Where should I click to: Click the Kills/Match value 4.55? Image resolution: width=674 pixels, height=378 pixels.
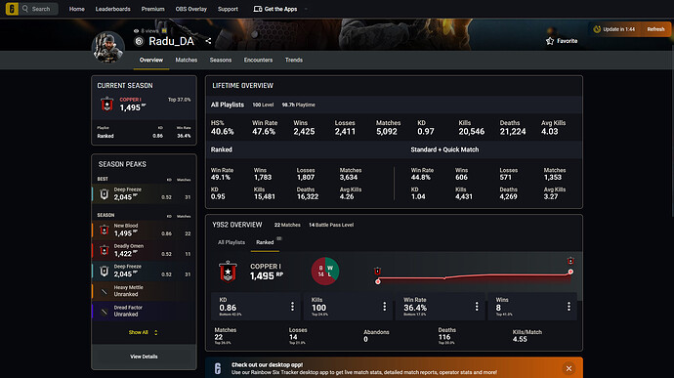pos(520,339)
